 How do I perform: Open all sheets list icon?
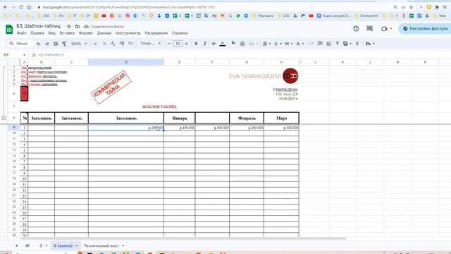pyautogui.click(x=27, y=246)
